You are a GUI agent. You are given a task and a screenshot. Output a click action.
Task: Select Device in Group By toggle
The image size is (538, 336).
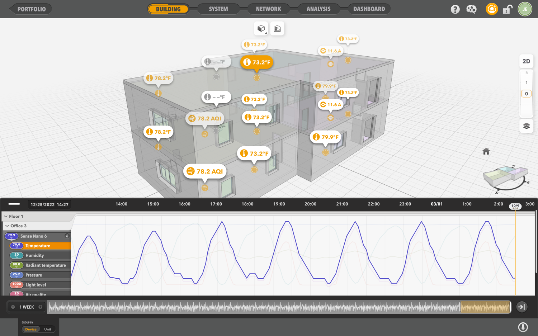[31, 329]
